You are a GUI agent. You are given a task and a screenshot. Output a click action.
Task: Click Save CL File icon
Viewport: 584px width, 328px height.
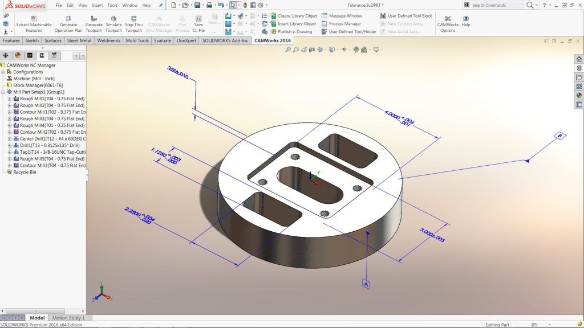point(198,19)
